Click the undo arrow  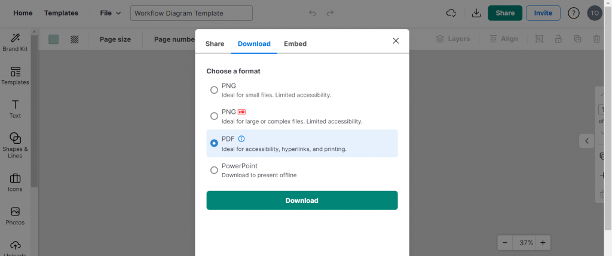[x=312, y=13]
